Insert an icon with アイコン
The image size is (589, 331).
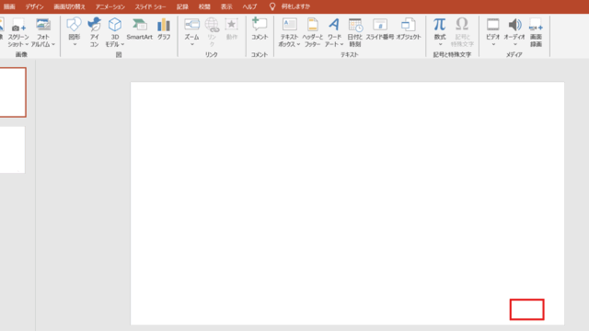[94, 33]
